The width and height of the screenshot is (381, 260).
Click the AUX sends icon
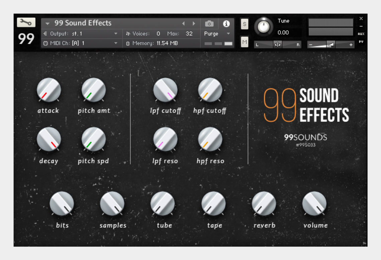(x=361, y=33)
